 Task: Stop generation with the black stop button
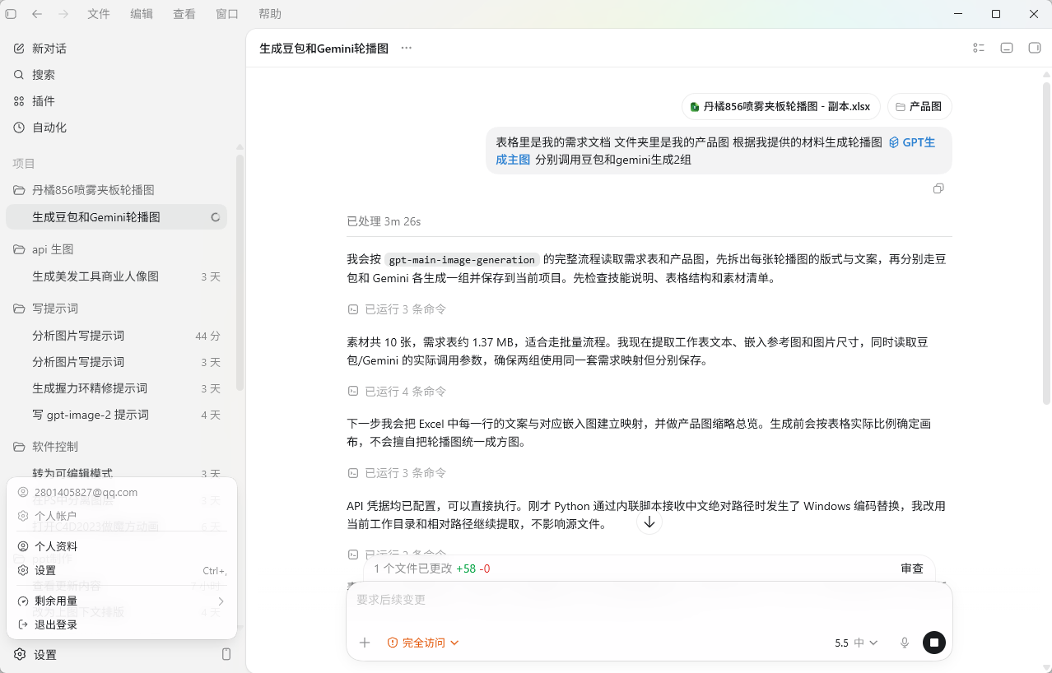tap(934, 643)
